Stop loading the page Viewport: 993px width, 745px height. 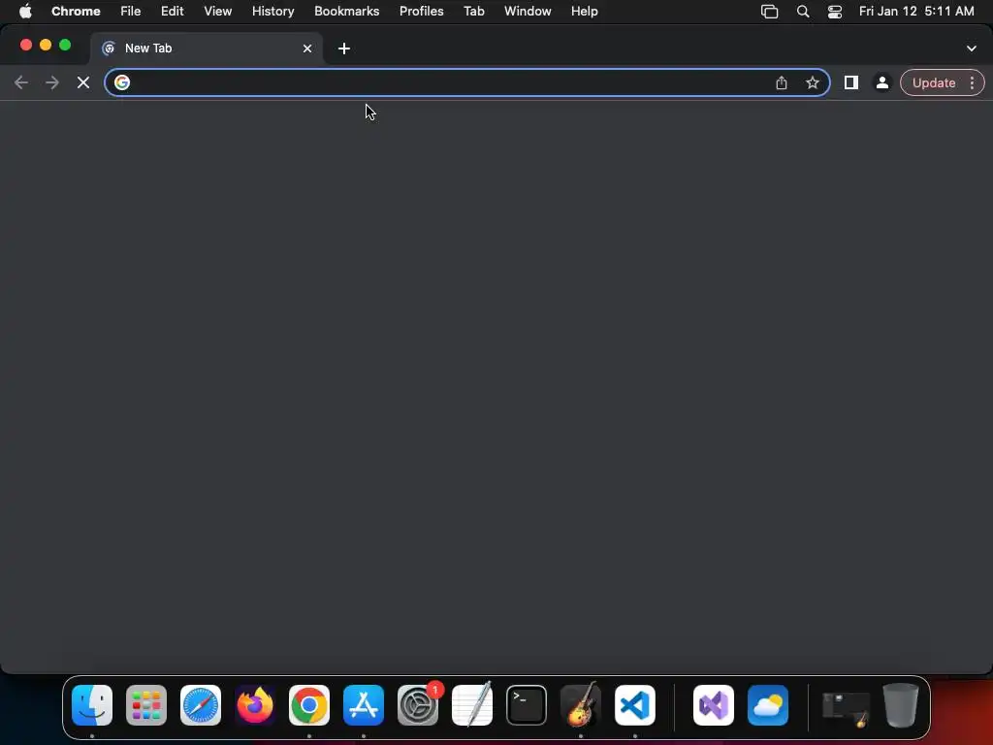pyautogui.click(x=83, y=83)
